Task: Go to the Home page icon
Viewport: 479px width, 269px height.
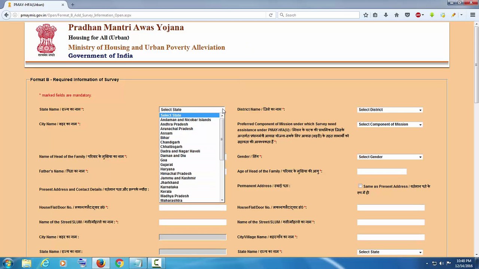Action: (x=397, y=15)
